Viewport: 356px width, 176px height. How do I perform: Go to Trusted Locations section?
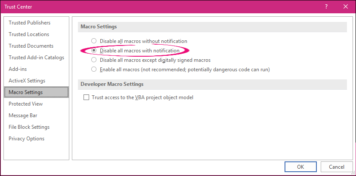pos(29,34)
